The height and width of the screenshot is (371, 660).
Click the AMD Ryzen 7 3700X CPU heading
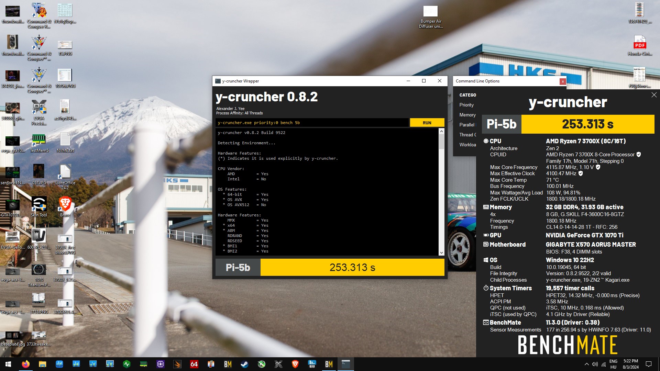point(586,141)
